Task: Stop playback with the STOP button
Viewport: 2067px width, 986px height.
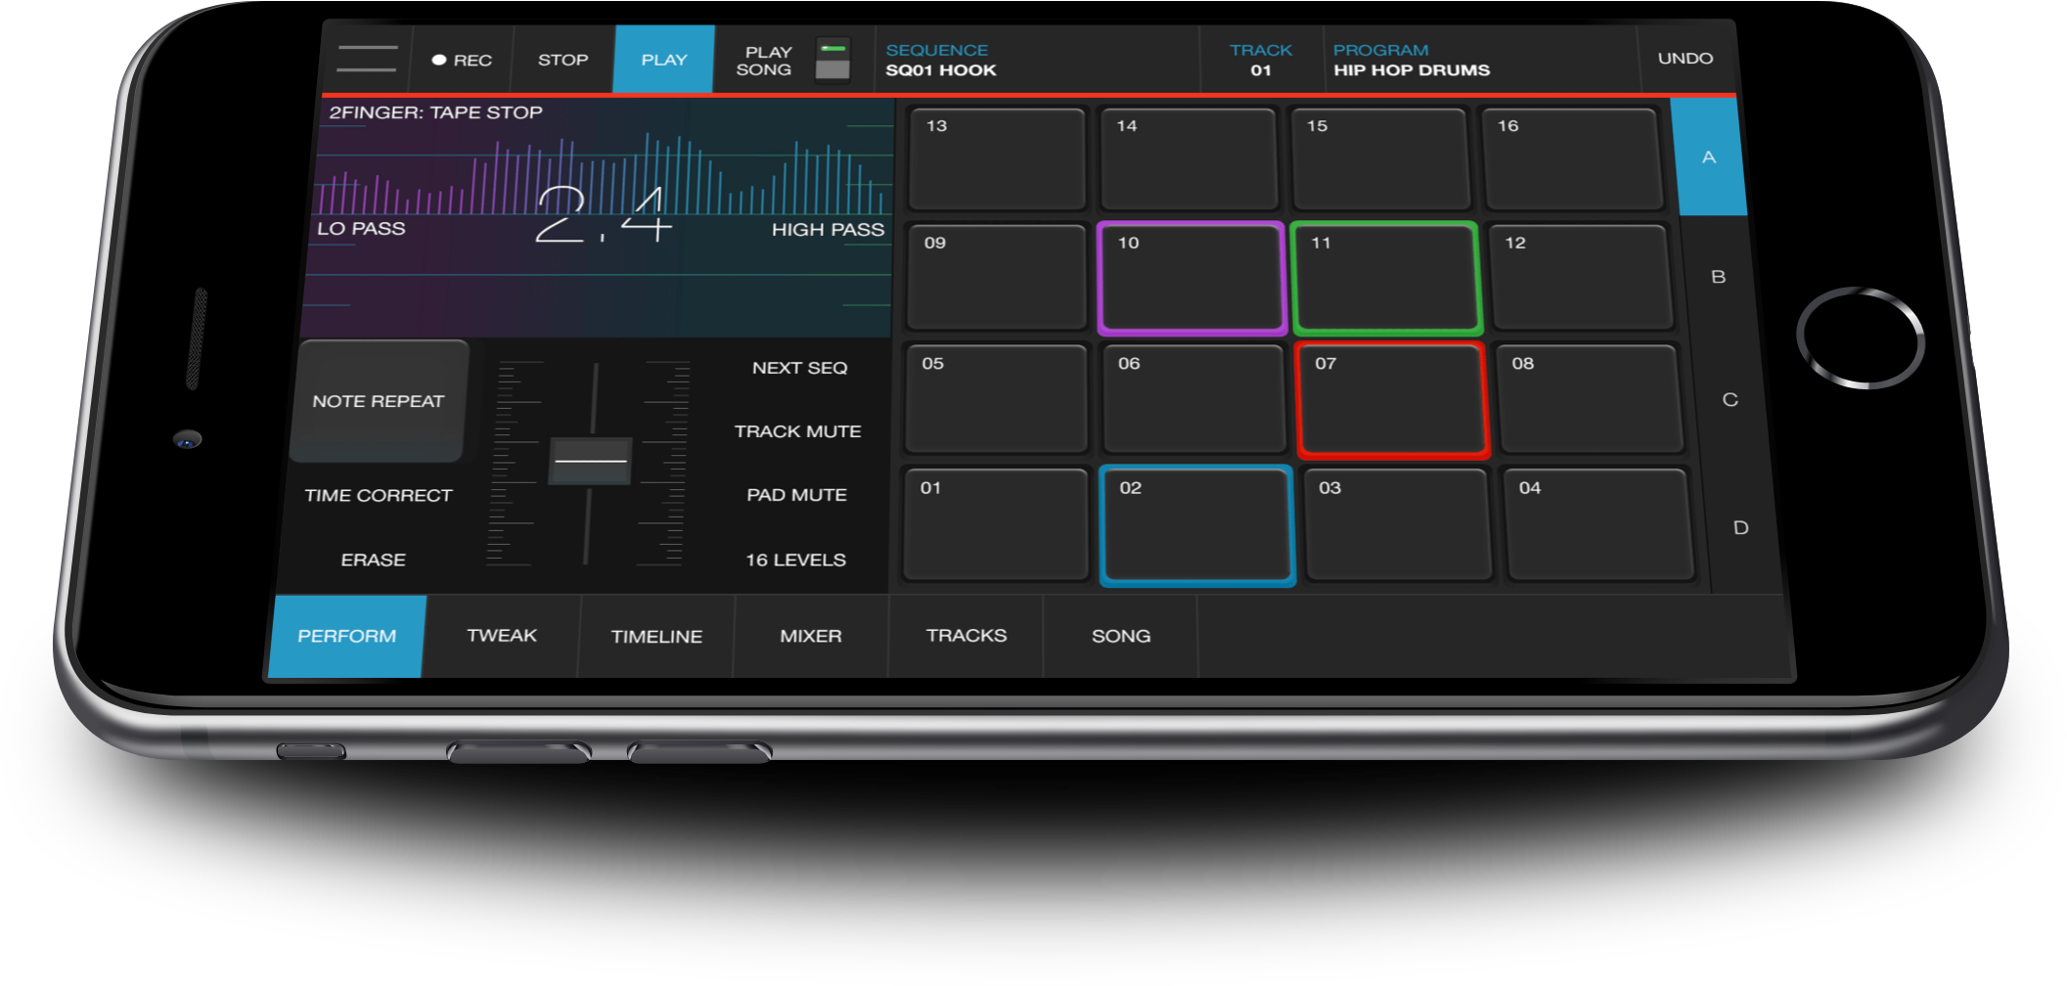Action: click(562, 60)
